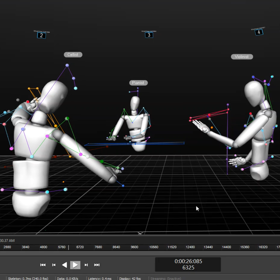The height and width of the screenshot is (280, 280).
Task: Select camera 4 icon in the viewport
Action: pyautogui.click(x=259, y=32)
